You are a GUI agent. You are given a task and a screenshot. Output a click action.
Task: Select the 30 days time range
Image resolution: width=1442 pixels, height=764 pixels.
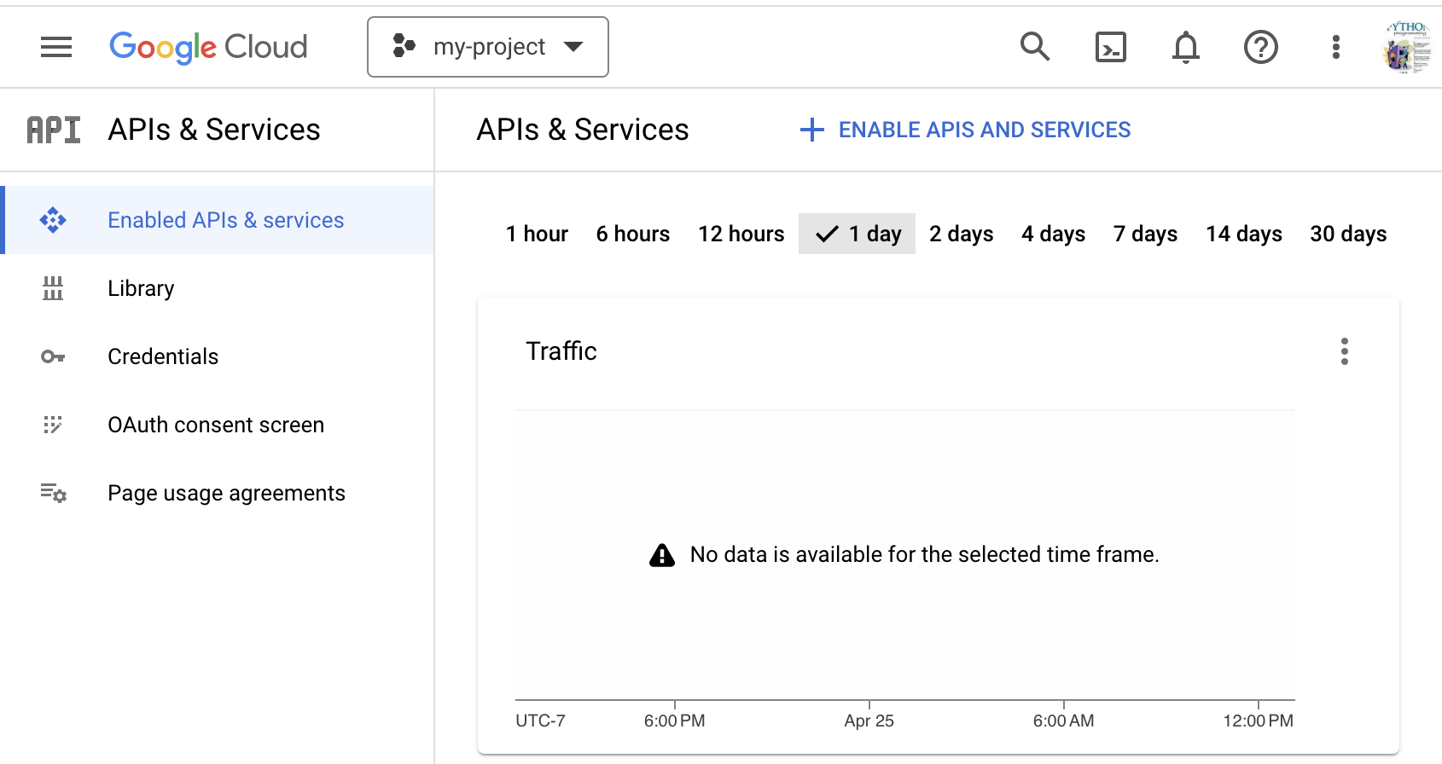pos(1348,234)
